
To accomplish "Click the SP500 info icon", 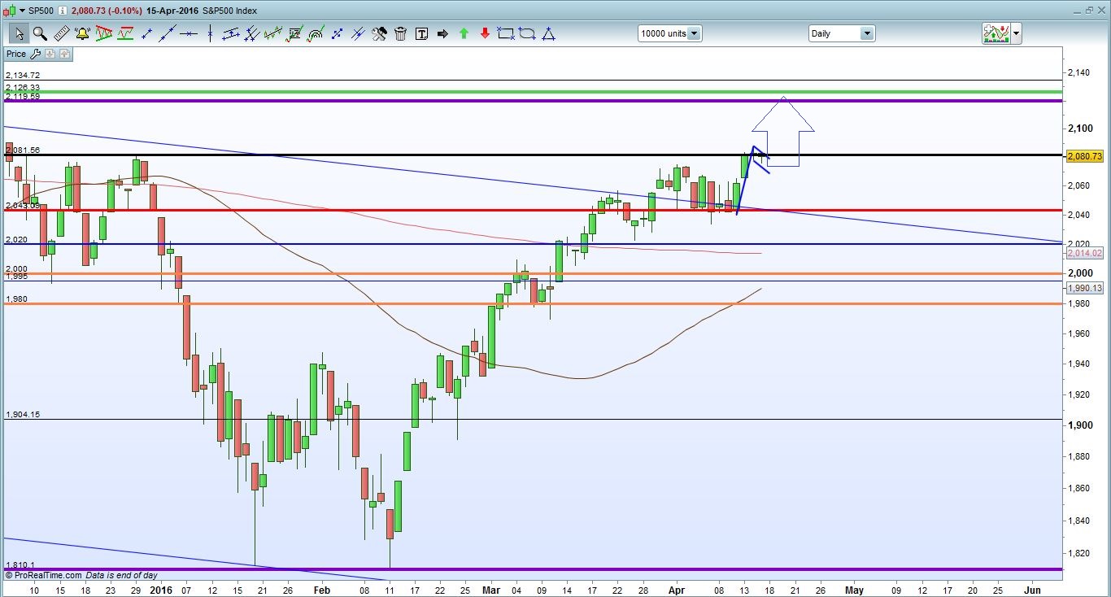I will (63, 9).
